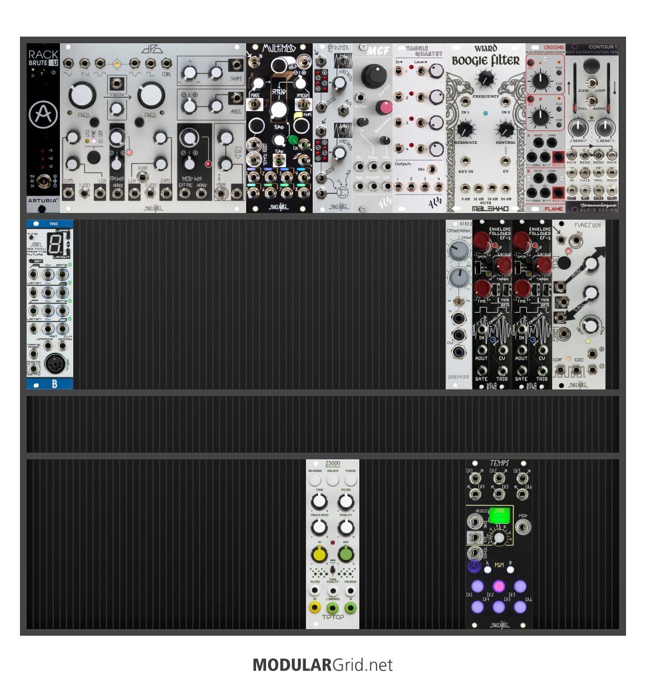Image resolution: width=646 pixels, height=679 pixels.
Task: Click Crossmix channel B REC button
Action: click(531, 101)
